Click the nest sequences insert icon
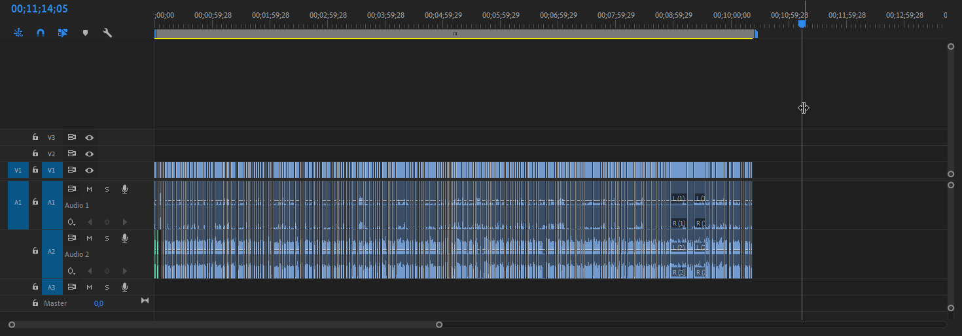962x336 pixels. [x=18, y=32]
